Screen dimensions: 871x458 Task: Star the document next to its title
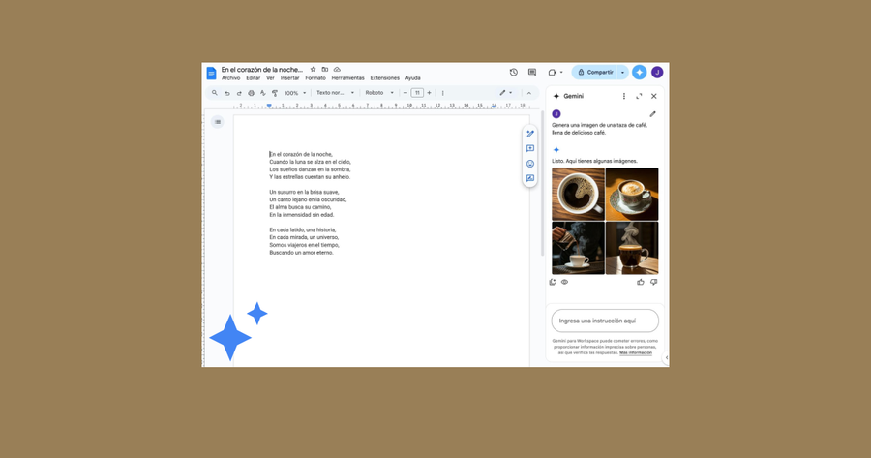[x=313, y=70]
